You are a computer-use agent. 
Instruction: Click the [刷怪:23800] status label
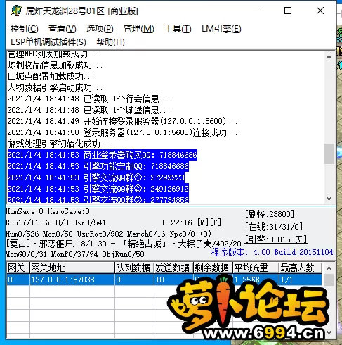[x=270, y=214]
